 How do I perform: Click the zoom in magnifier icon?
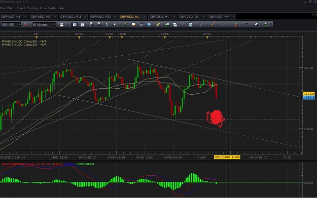[x=91, y=24]
